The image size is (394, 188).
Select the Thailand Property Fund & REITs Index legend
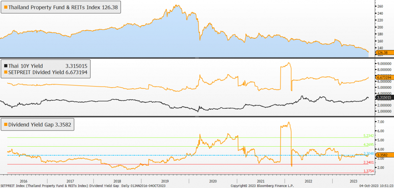tap(63, 8)
